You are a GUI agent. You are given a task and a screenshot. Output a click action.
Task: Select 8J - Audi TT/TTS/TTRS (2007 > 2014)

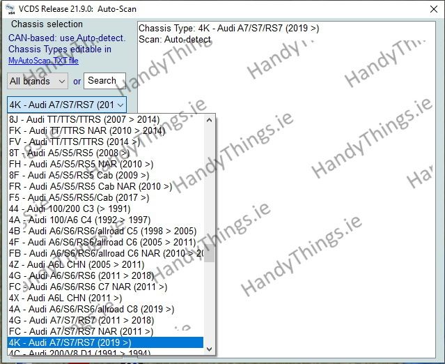[x=106, y=119]
